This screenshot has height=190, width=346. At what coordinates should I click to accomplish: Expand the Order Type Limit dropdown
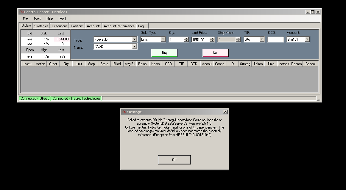[163, 39]
